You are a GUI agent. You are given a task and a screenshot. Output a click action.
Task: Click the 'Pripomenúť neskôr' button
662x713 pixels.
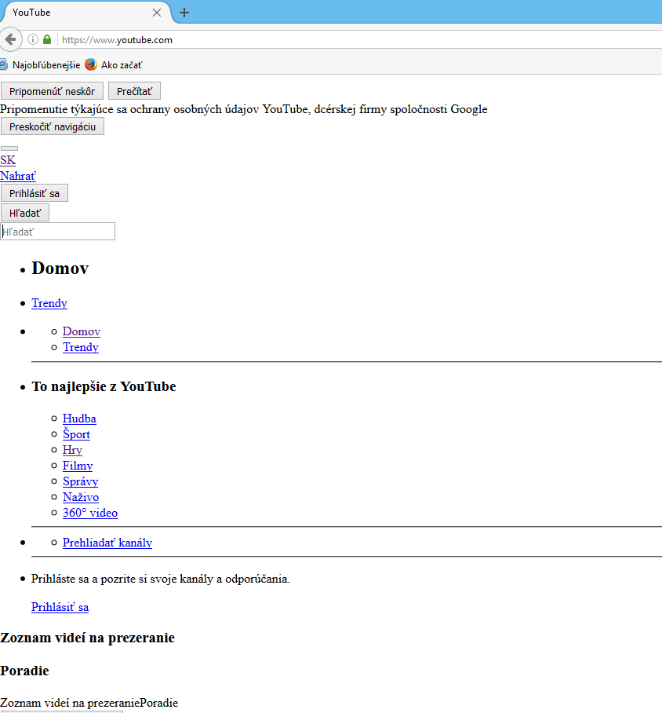click(x=53, y=91)
